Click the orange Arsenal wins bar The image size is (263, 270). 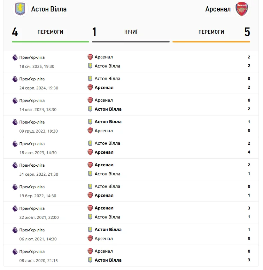(211, 42)
